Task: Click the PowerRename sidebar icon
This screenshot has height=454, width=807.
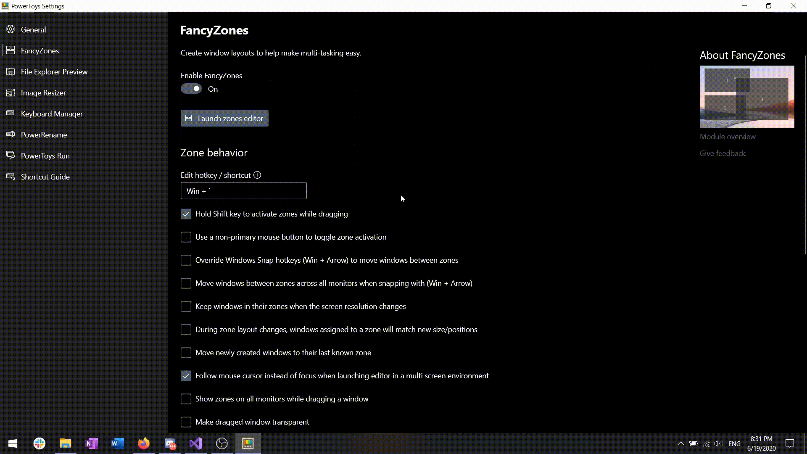Action: click(11, 135)
